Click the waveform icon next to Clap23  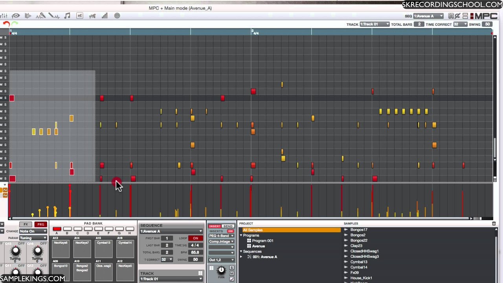click(x=346, y=246)
